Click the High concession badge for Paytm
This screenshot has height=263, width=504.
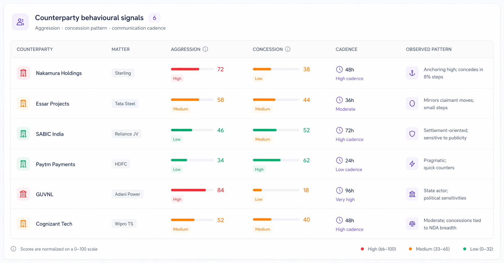point(259,170)
